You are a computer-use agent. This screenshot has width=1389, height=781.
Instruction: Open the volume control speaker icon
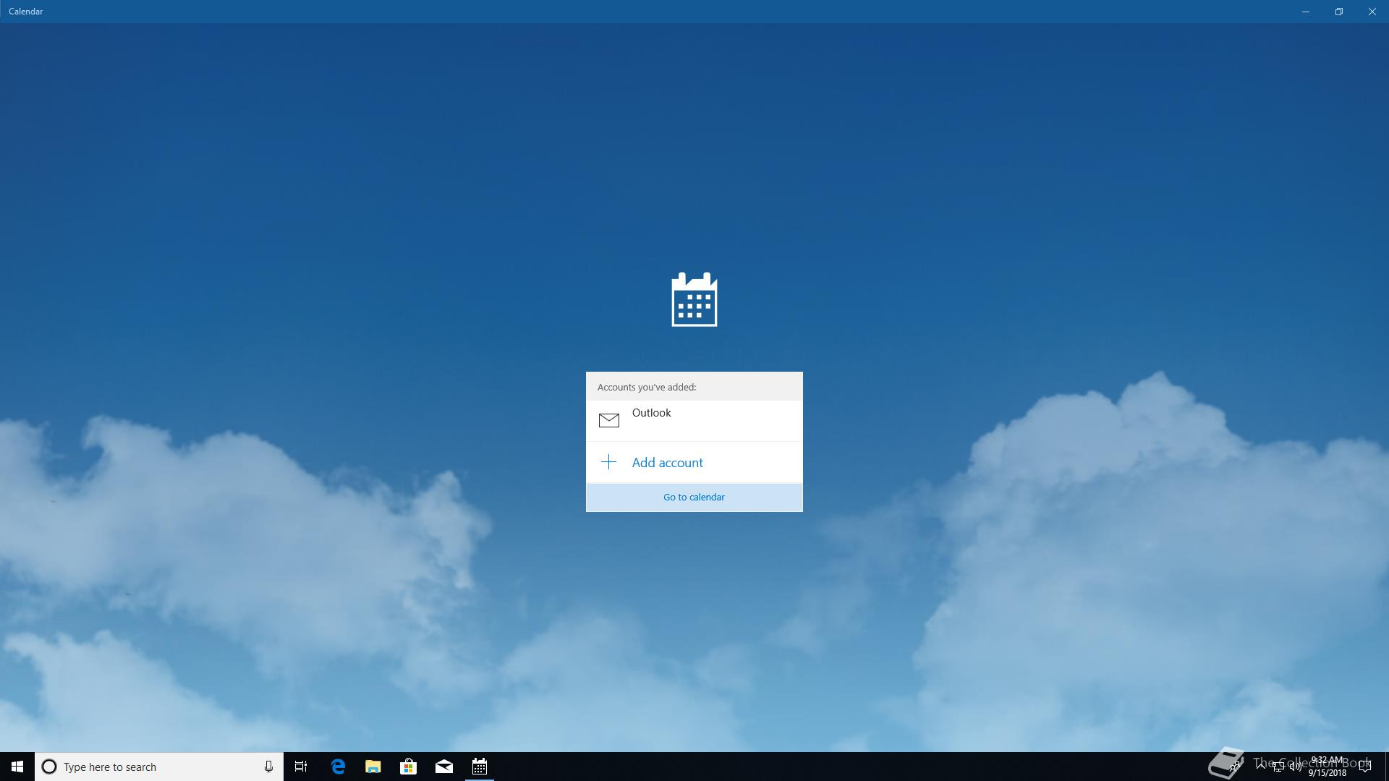tap(1295, 767)
